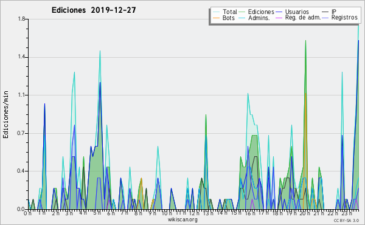Click the 'Ediciones' legend label
Screen dimensions: 365x225
tap(261, 12)
